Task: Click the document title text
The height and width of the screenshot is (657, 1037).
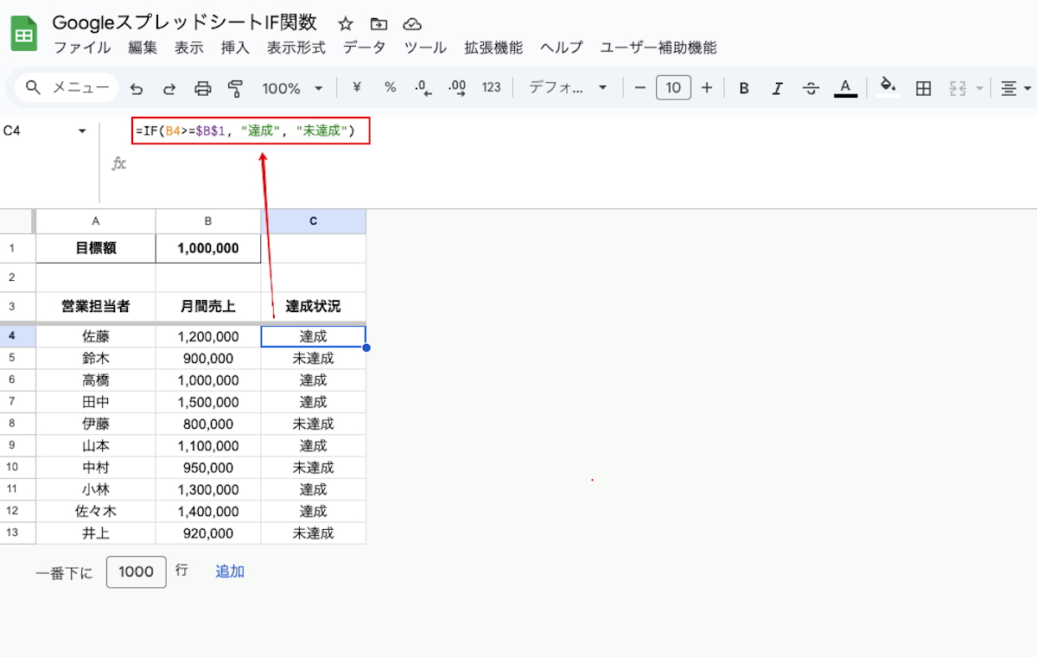Action: point(184,22)
